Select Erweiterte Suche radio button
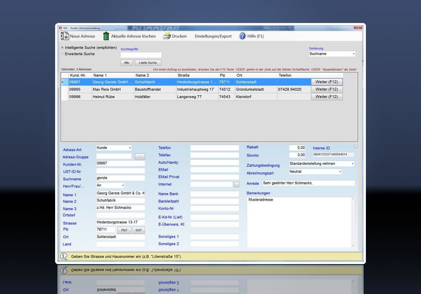Viewport: 421px width, 294px height. coord(62,54)
